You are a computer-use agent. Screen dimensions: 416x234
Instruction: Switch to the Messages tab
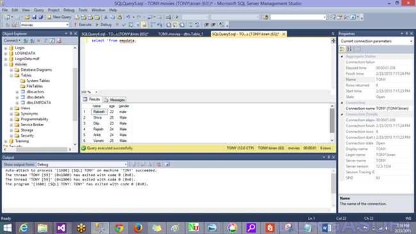(x=115, y=100)
